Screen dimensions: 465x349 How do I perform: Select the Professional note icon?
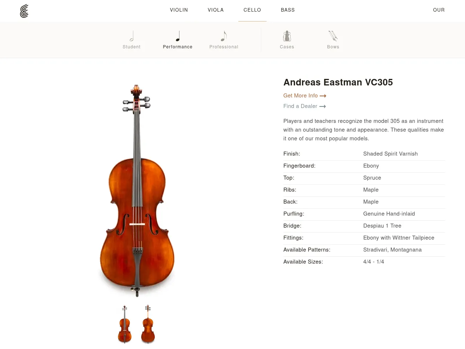tap(224, 35)
